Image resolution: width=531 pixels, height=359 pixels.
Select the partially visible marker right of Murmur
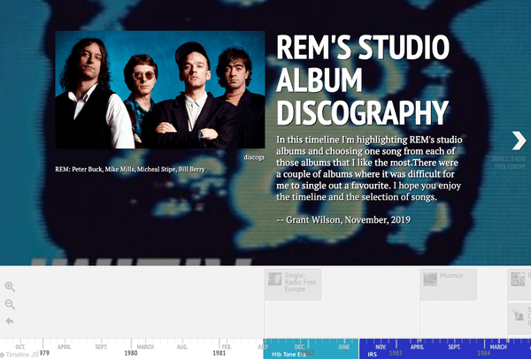pos(519,285)
